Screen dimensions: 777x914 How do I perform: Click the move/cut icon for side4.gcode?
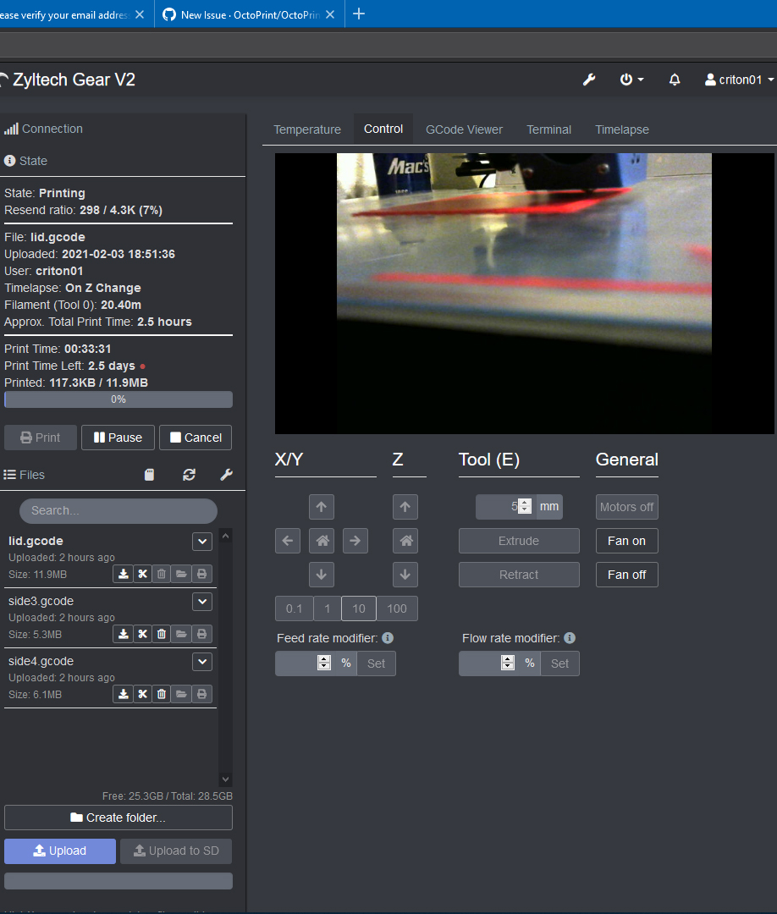tap(142, 694)
